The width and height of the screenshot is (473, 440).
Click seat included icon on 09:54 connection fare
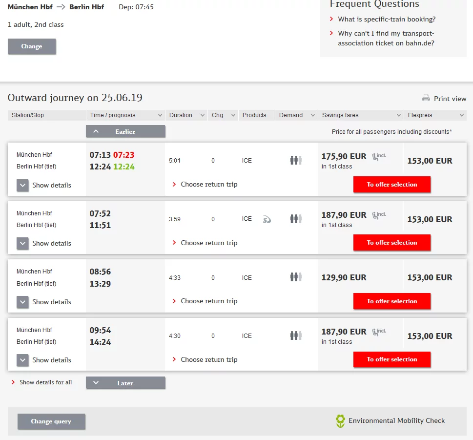(x=379, y=332)
